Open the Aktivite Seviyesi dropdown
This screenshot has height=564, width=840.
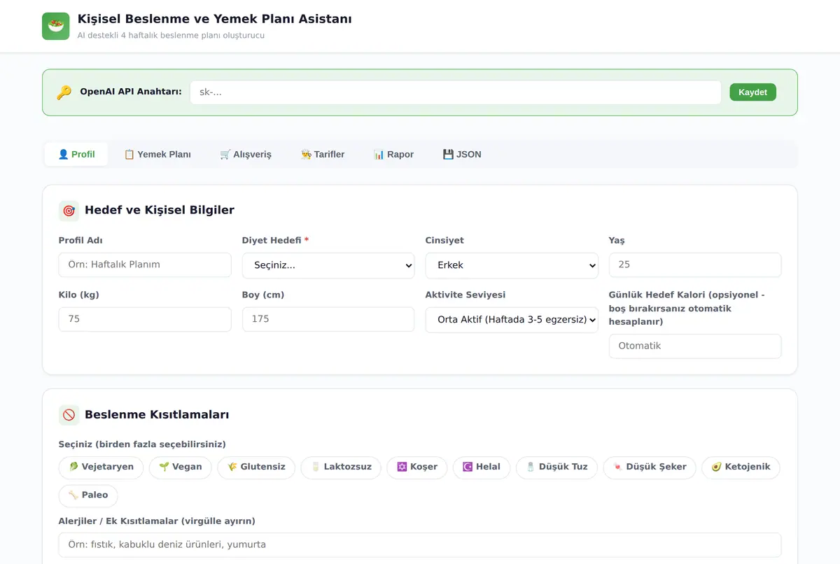tap(512, 320)
